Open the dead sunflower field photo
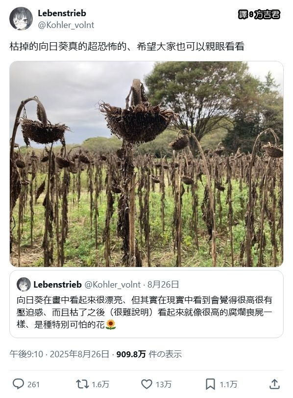 click(146, 164)
